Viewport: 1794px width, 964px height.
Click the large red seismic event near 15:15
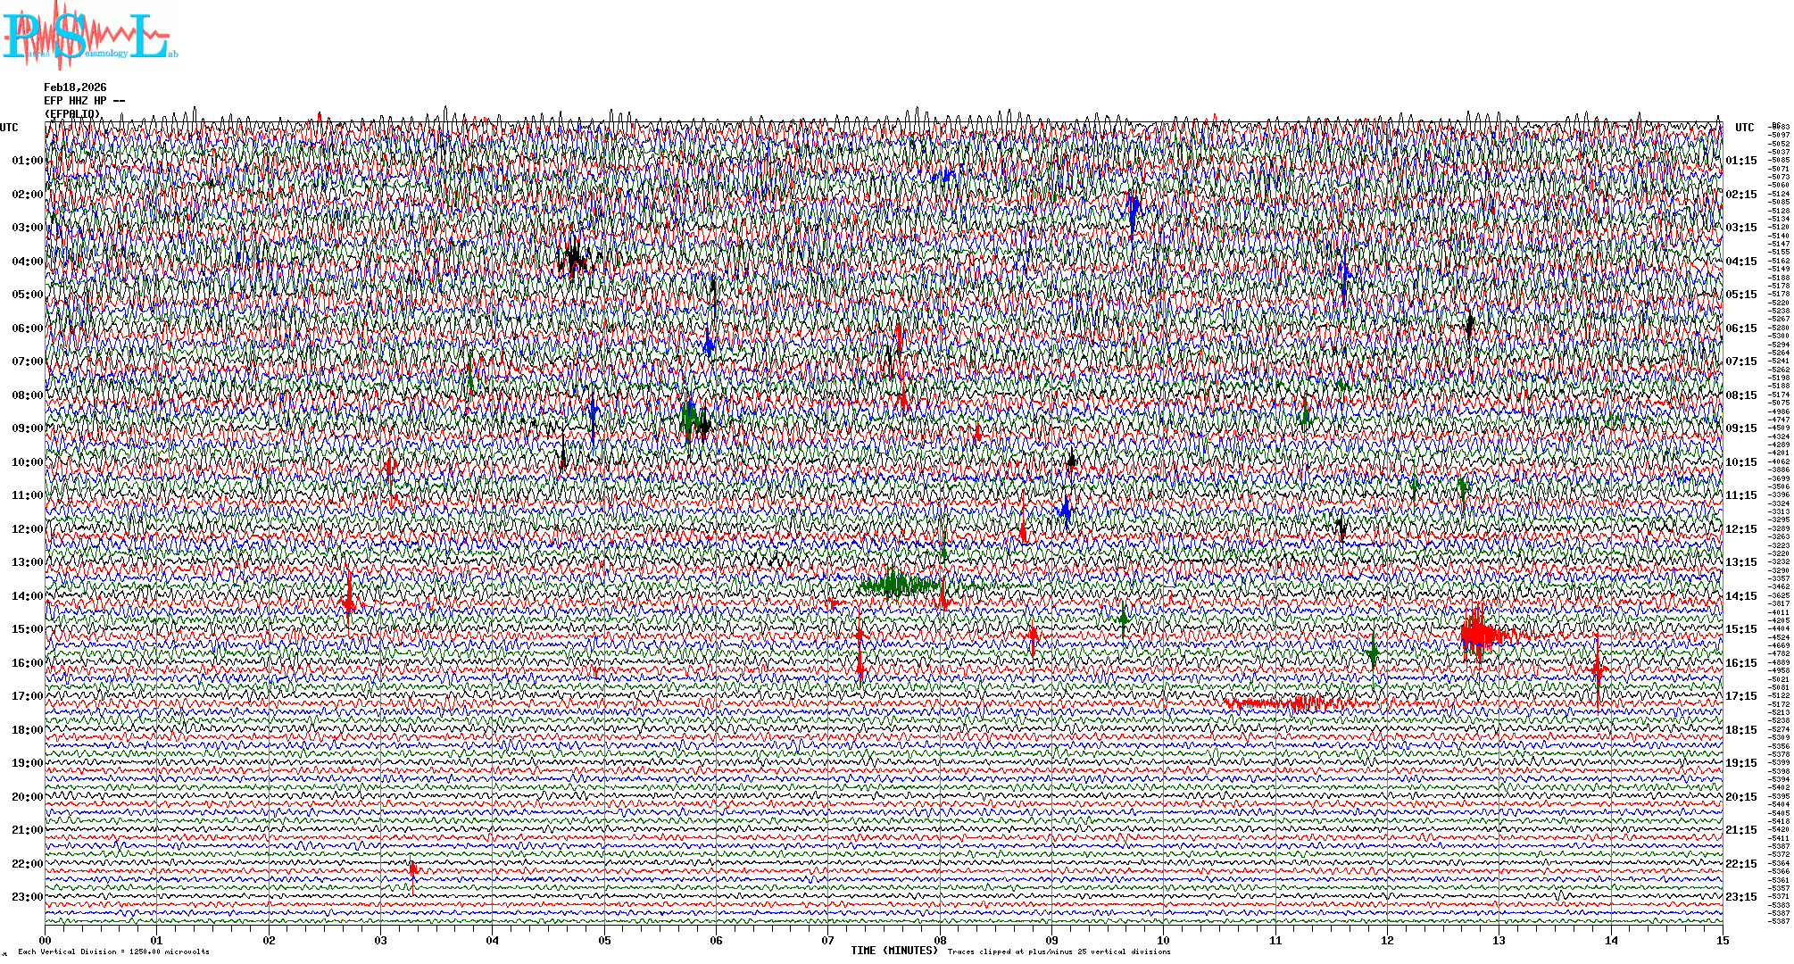point(1477,634)
